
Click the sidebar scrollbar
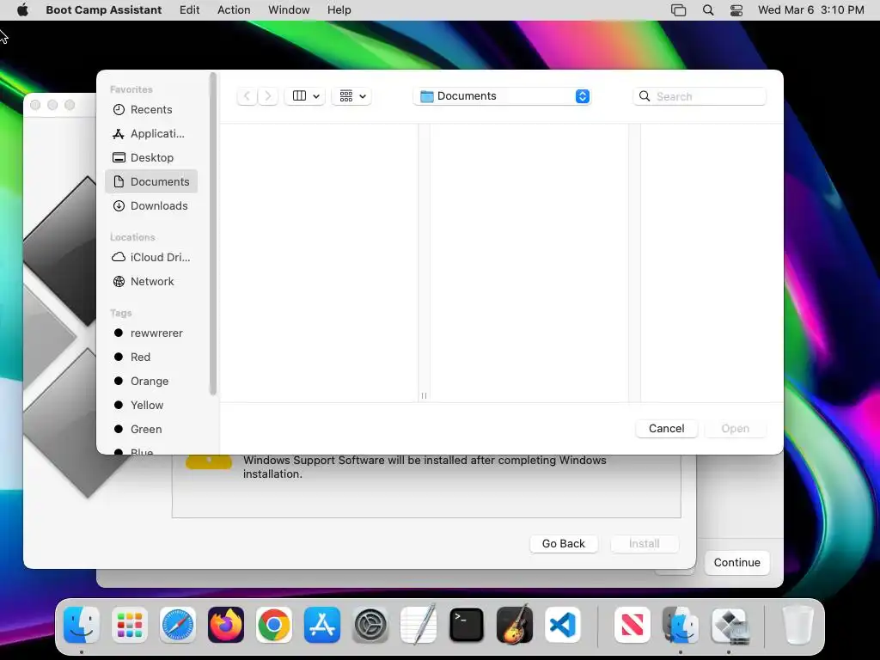tap(213, 234)
